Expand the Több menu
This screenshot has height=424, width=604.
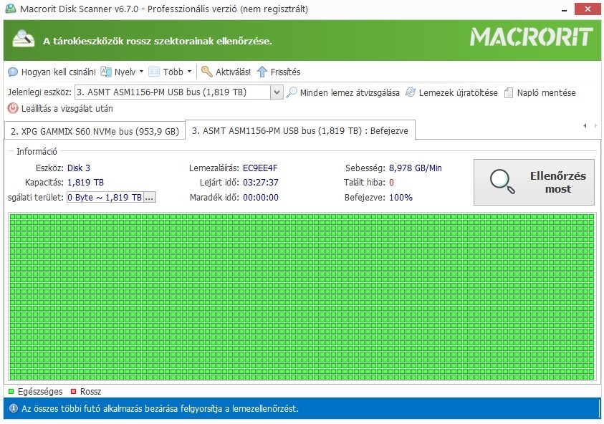click(x=171, y=72)
